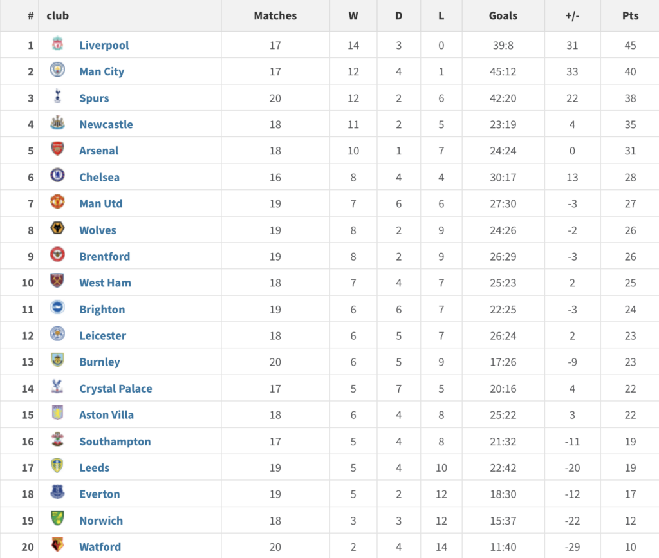This screenshot has width=659, height=558.
Task: Click the Crystal Palace eagle crest
Action: (57, 386)
